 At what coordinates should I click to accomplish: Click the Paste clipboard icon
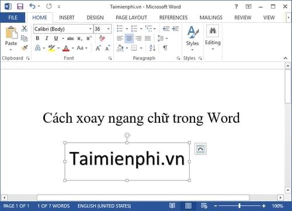coord(11,33)
